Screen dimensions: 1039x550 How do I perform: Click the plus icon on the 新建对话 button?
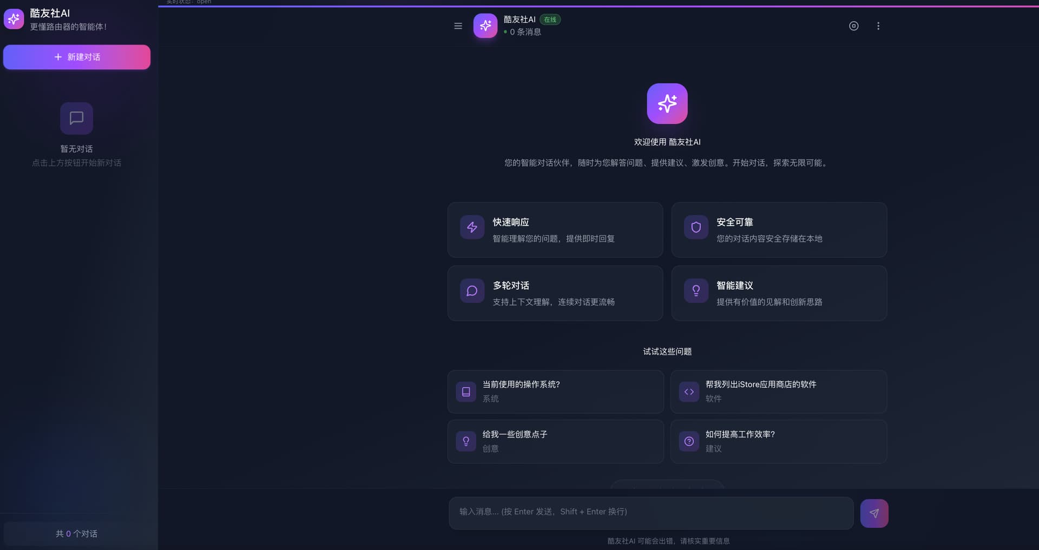coord(58,57)
